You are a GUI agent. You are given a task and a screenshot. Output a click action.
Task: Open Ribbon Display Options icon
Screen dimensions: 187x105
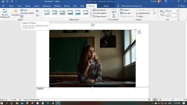tap(166, 1)
